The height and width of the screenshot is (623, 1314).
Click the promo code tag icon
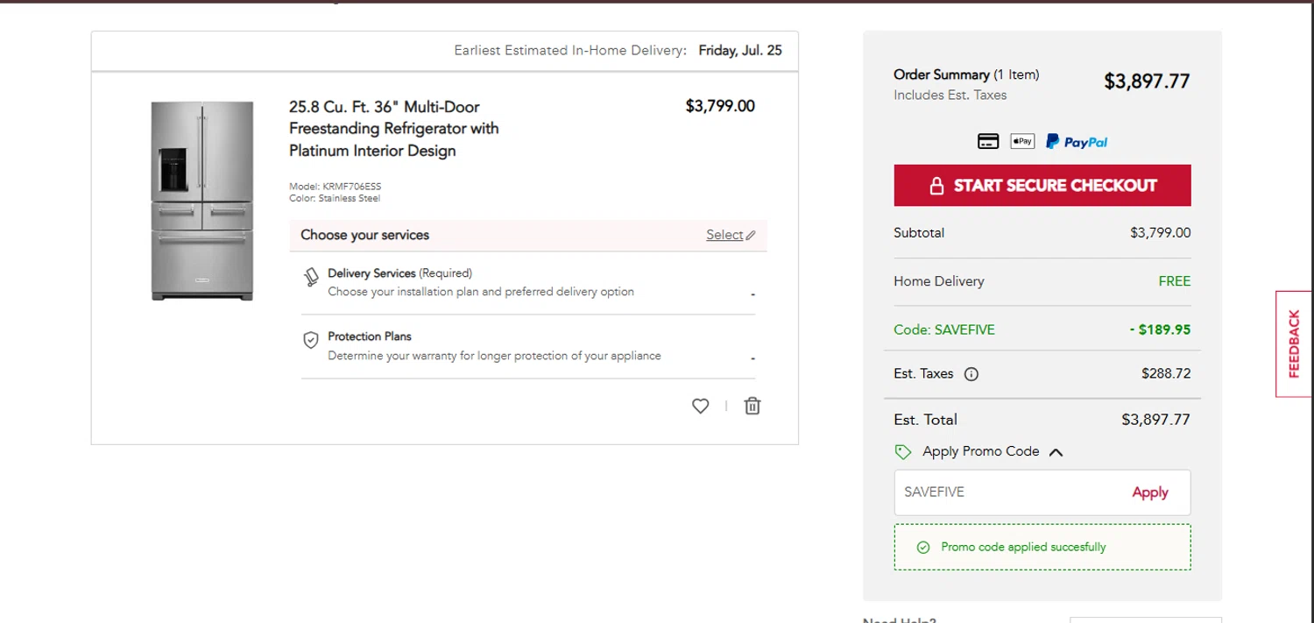[x=903, y=452]
